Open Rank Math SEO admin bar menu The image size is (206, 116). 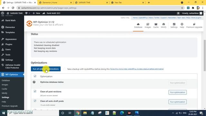[51, 13]
